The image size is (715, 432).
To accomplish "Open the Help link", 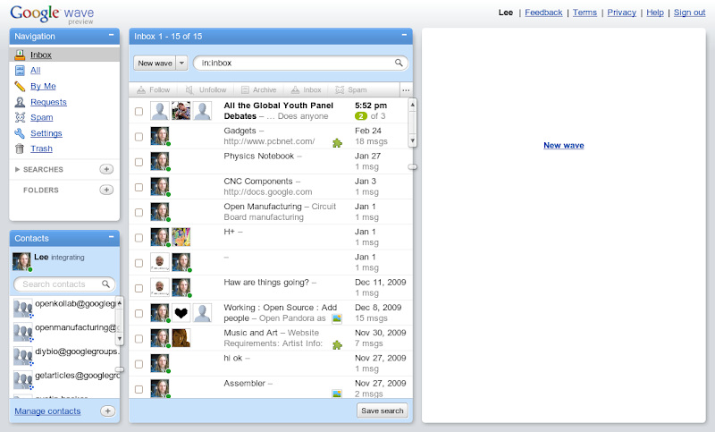I will [655, 13].
